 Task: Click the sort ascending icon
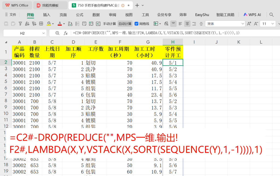[x=27, y=24]
